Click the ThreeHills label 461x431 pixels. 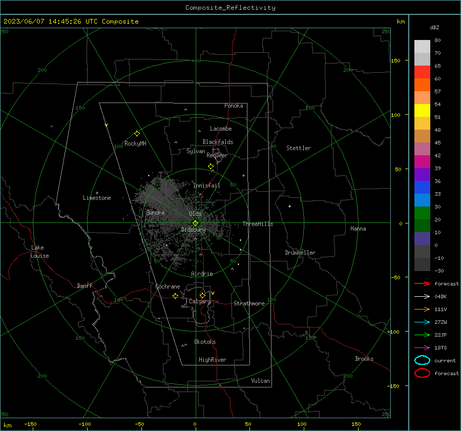pos(258,224)
